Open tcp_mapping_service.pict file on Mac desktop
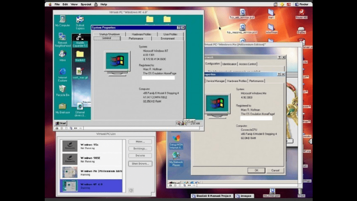357x201 pixels. click(x=242, y=29)
